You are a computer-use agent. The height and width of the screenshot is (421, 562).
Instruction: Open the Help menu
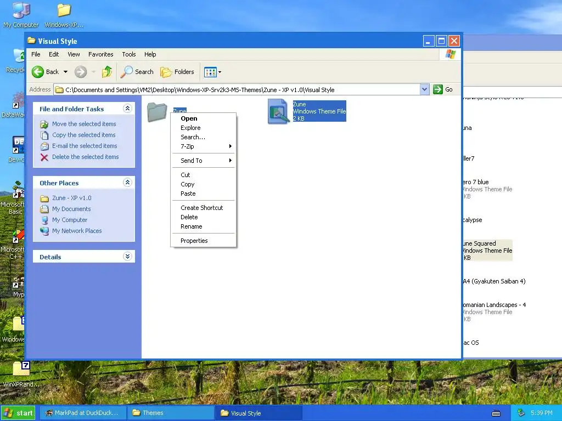pyautogui.click(x=150, y=54)
